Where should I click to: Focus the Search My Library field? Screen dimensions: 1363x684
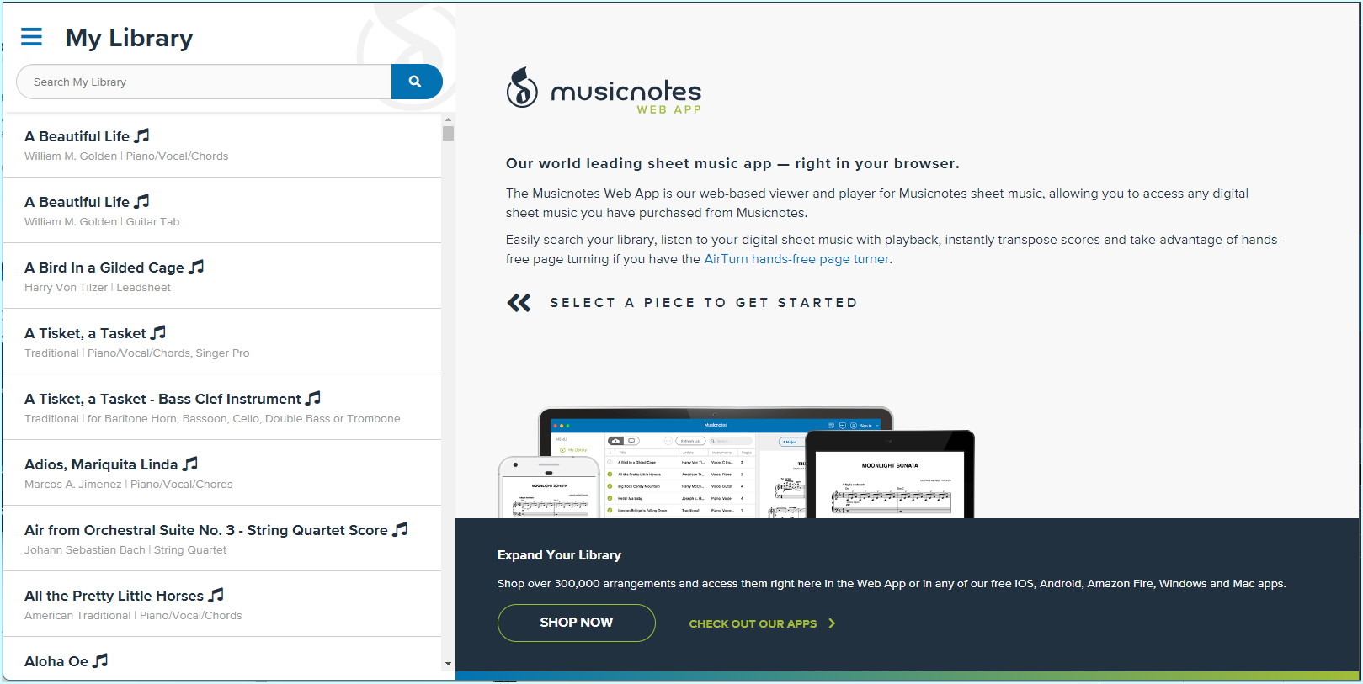pyautogui.click(x=204, y=82)
